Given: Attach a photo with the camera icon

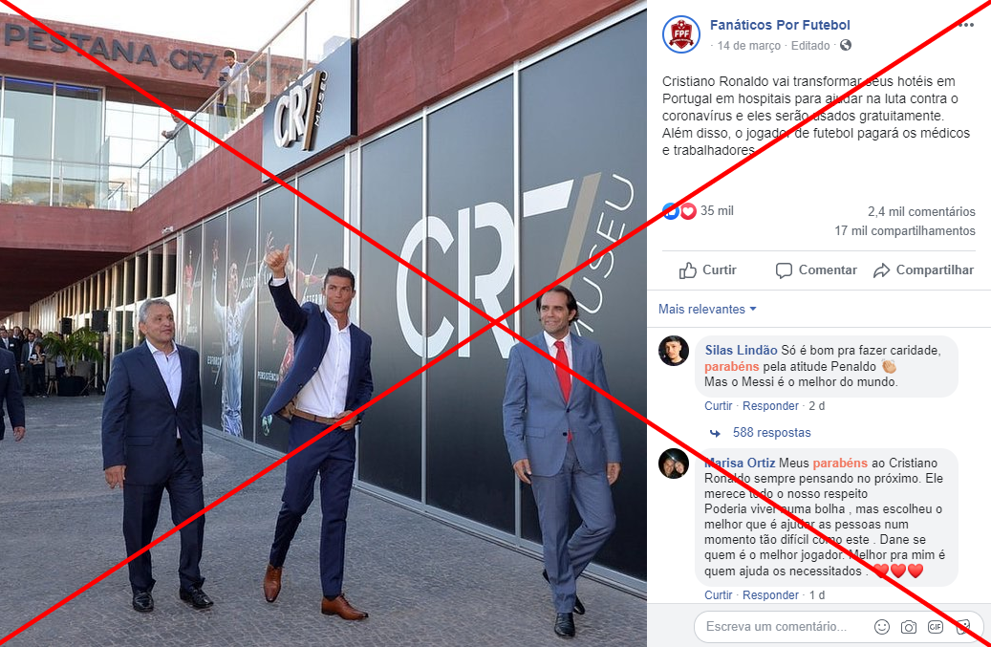Looking at the screenshot, I should [908, 626].
